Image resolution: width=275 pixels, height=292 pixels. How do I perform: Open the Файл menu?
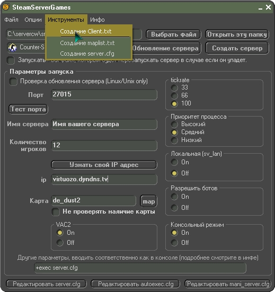pyautogui.click(x=11, y=20)
